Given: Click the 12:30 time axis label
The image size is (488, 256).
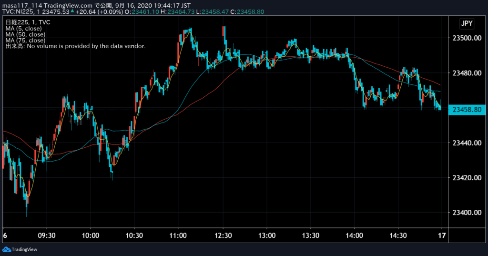Looking at the screenshot, I should (x=223, y=236).
